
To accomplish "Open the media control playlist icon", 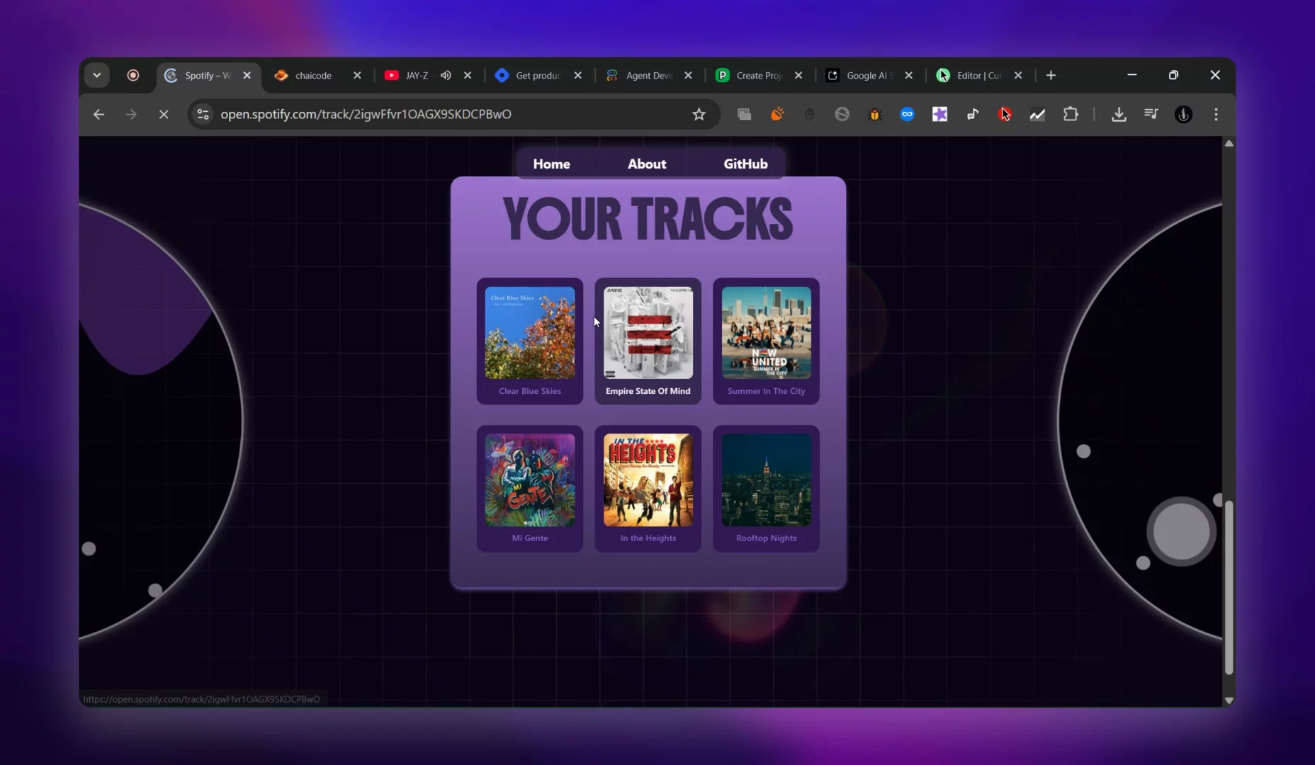I will (1151, 114).
